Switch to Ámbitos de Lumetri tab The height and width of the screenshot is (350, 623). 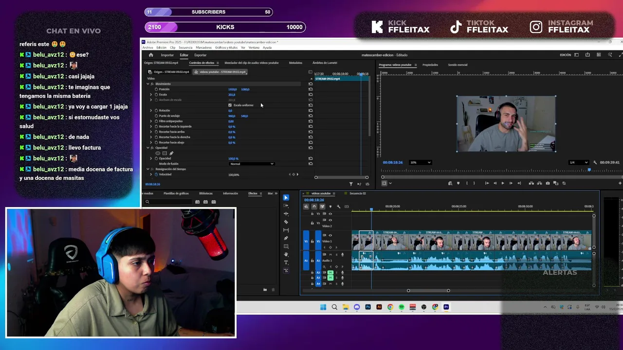[x=325, y=63]
